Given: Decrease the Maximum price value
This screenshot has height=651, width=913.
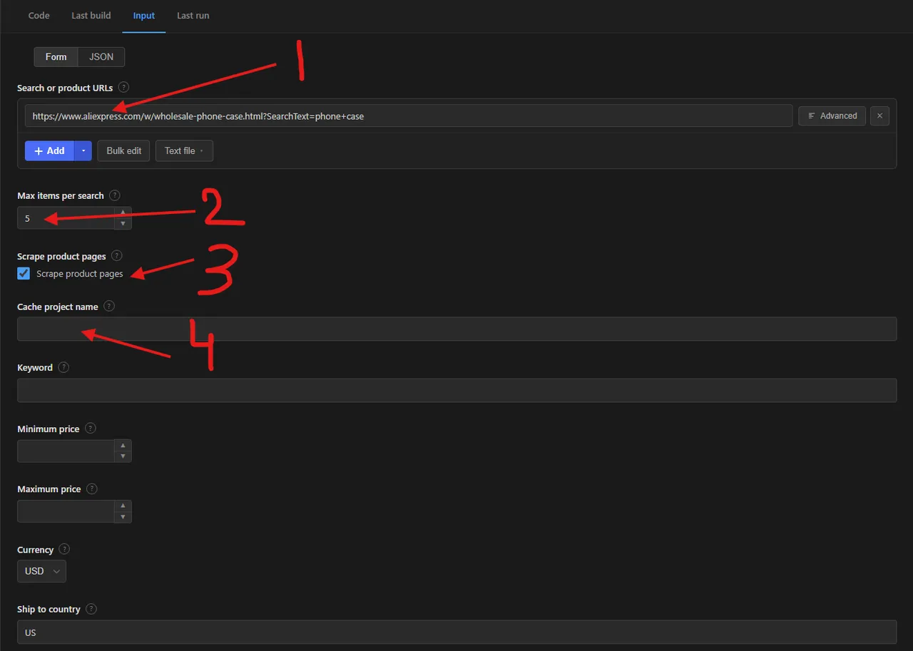Looking at the screenshot, I should [123, 517].
